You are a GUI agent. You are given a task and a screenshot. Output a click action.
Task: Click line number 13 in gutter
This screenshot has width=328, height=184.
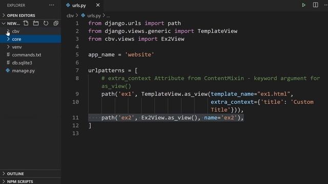coord(75,133)
